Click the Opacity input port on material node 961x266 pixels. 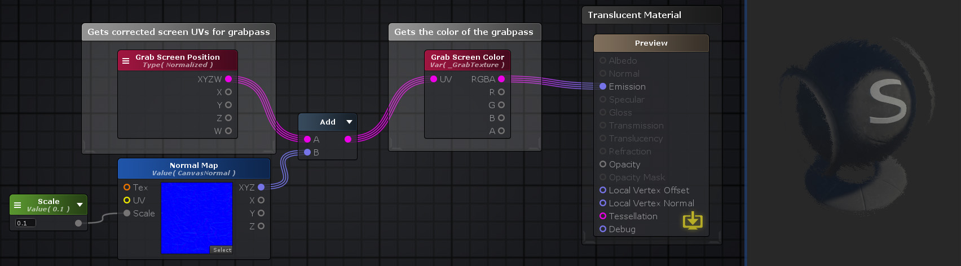[603, 164]
